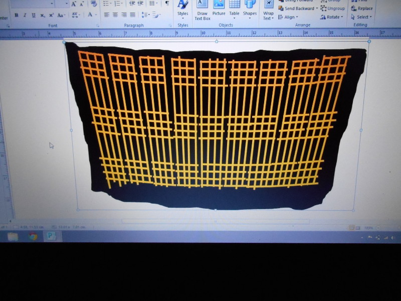401x301 pixels.
Task: Toggle bold formatting
Action: point(17,15)
